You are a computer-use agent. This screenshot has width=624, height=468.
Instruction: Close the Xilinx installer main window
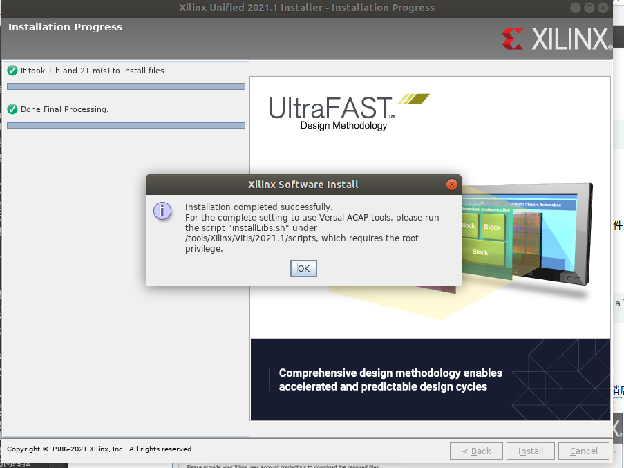[x=603, y=8]
